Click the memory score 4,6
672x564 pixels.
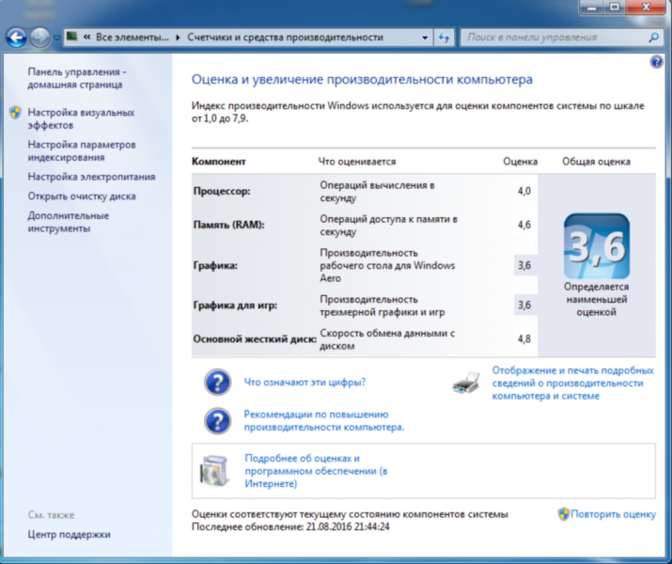(x=524, y=225)
